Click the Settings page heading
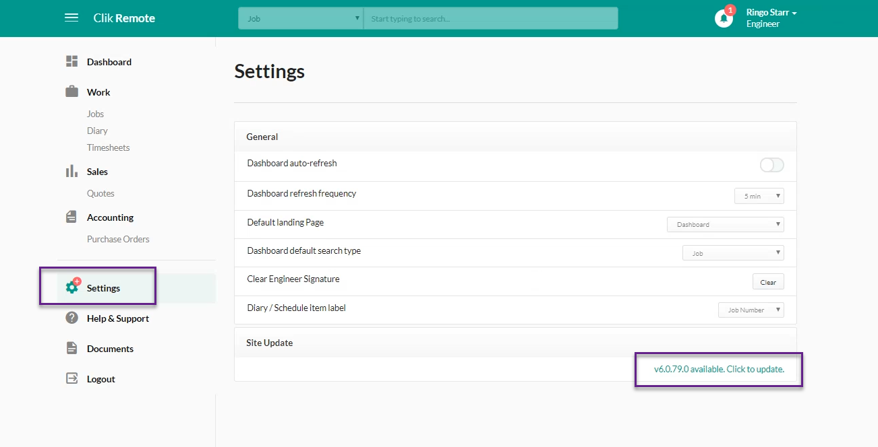Viewport: 878px width, 447px height. click(270, 71)
